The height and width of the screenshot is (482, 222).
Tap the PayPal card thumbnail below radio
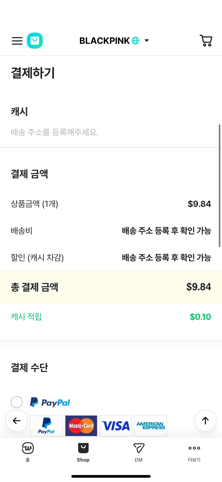click(46, 426)
